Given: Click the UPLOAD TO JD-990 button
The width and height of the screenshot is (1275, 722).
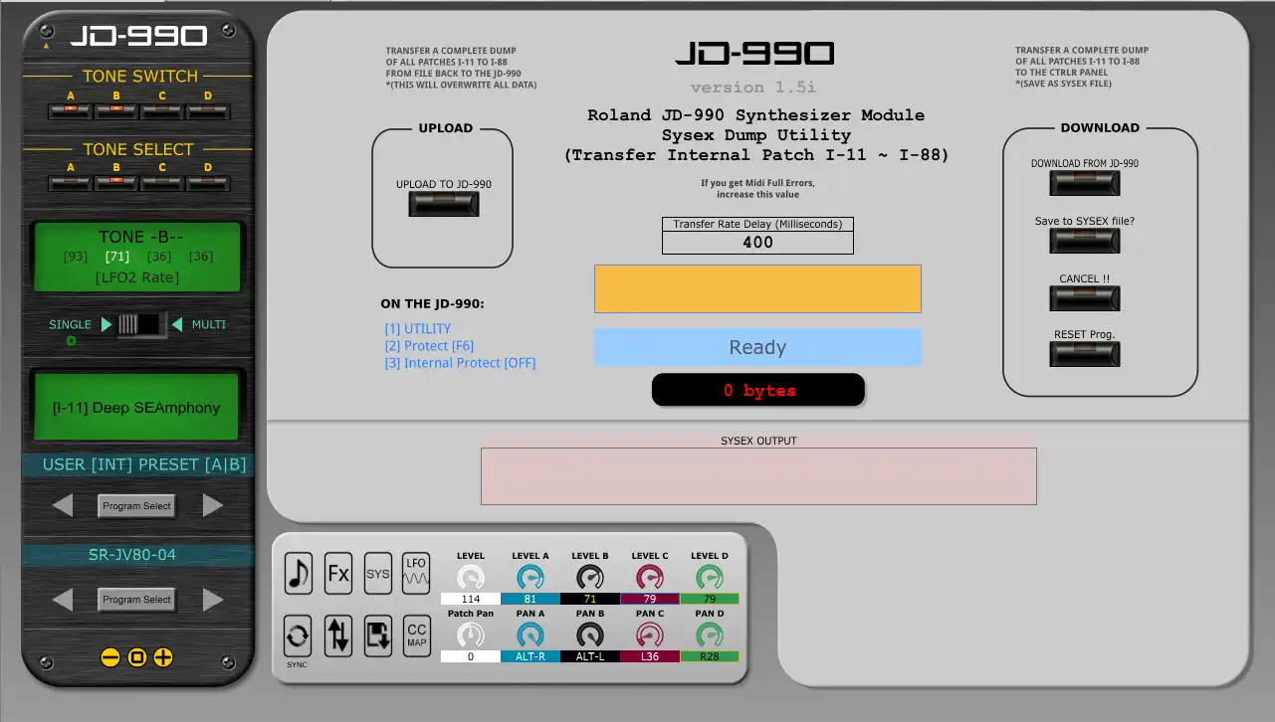Looking at the screenshot, I should click(x=444, y=204).
